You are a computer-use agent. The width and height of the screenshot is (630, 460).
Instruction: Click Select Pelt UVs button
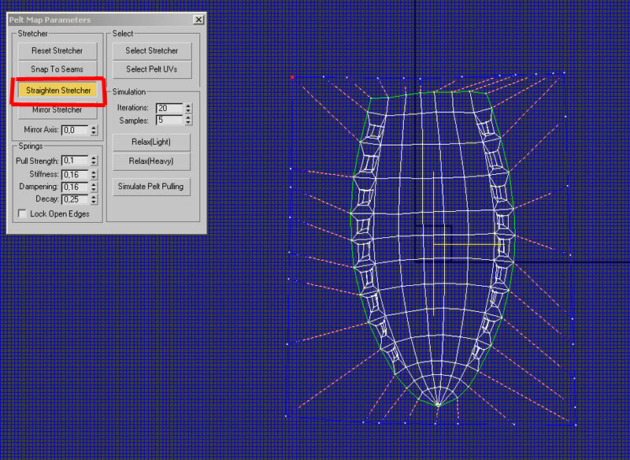(x=152, y=69)
